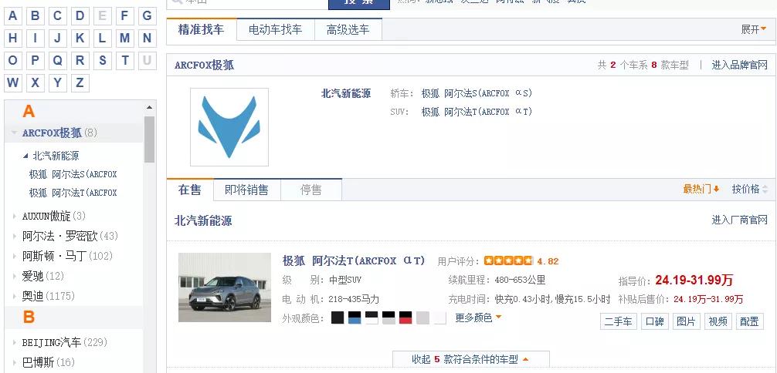Choose letter X brand filter
This screenshot has height=373, width=777.
pos(36,82)
